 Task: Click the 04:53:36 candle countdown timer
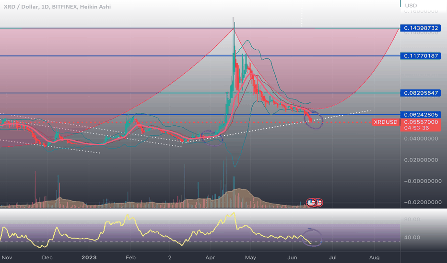tap(416, 128)
